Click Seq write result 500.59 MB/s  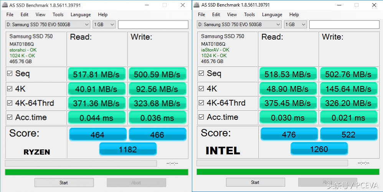[157, 74]
